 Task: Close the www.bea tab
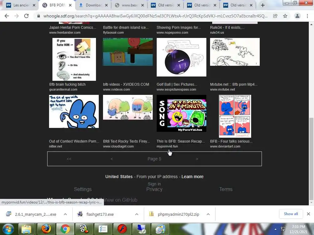(142, 6)
